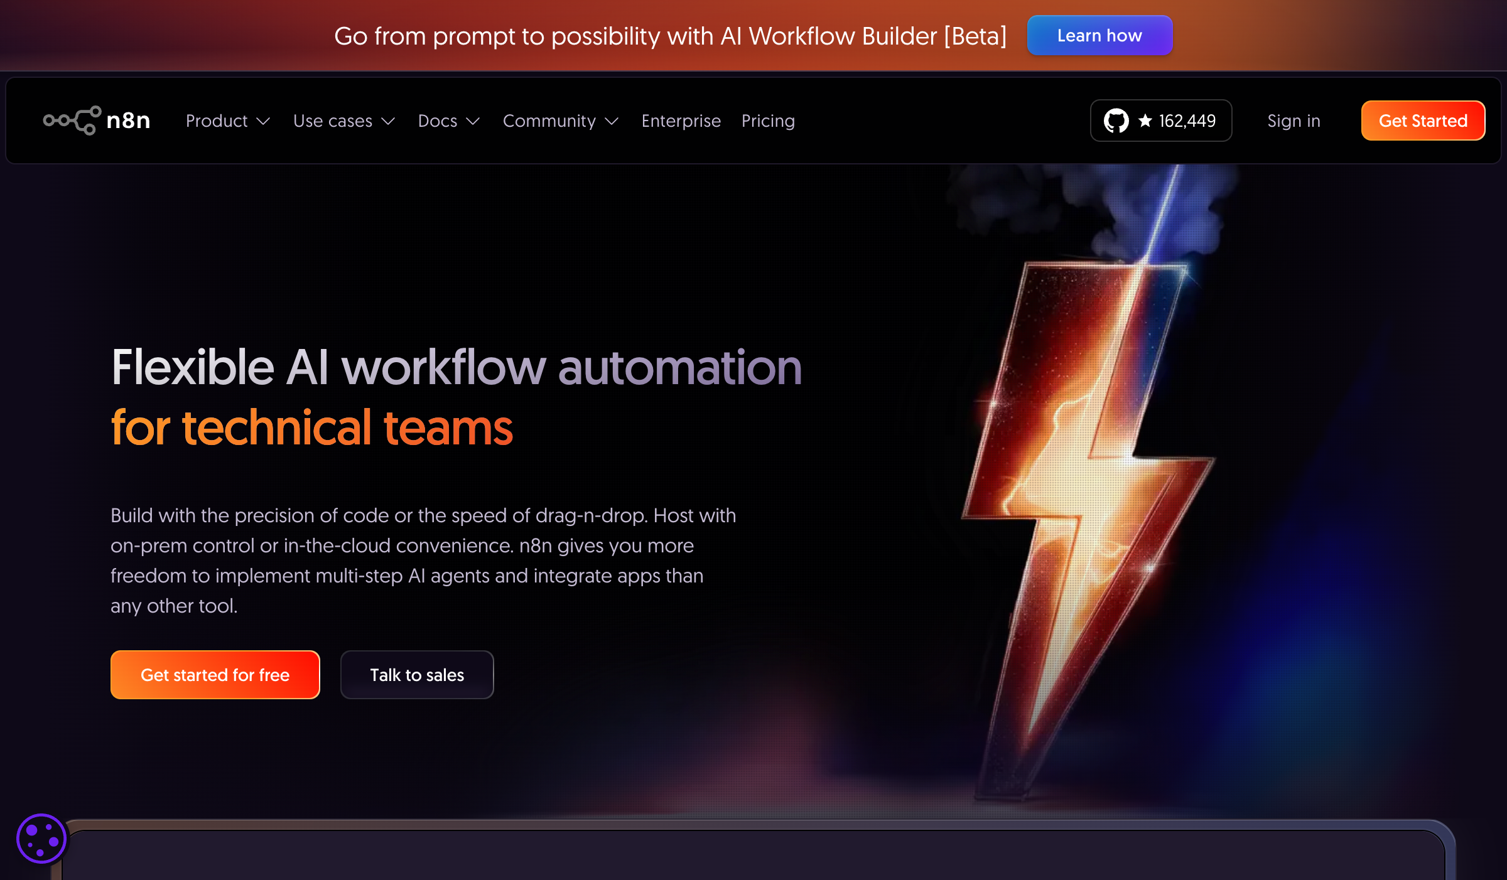Click the Get started for free button
The image size is (1507, 880).
pos(215,675)
